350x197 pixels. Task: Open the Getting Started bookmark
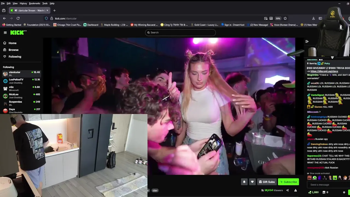click(11, 25)
